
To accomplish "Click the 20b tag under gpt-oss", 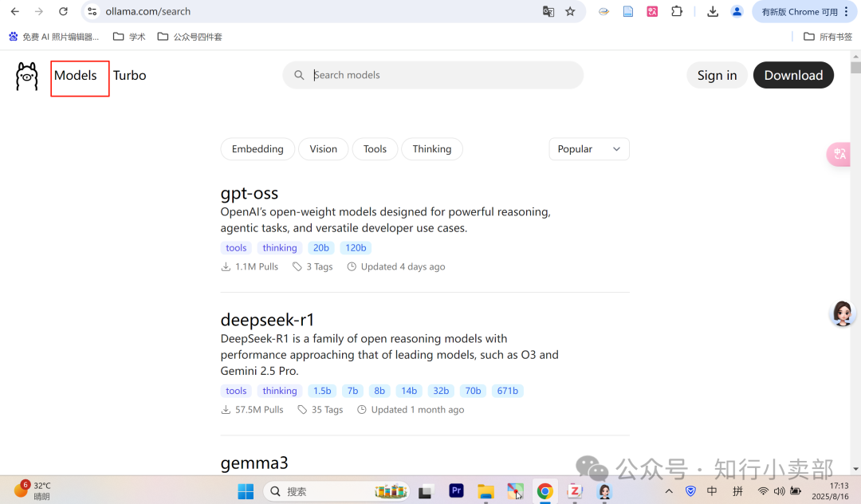I will (x=321, y=248).
